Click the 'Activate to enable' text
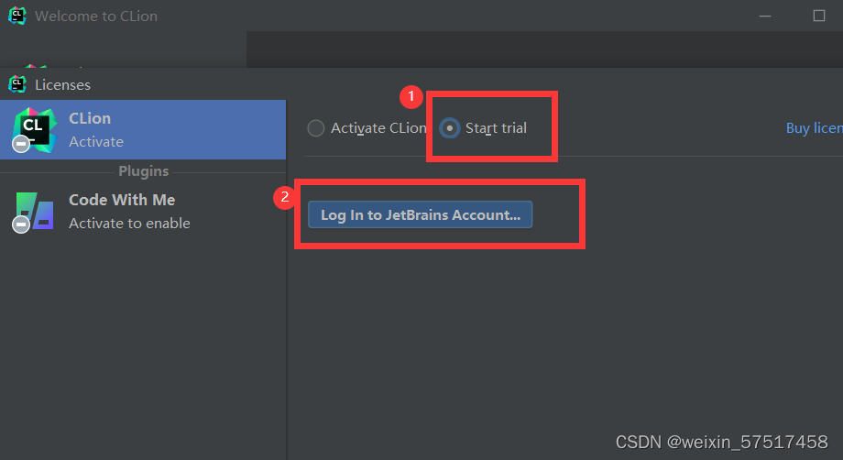The image size is (843, 460). (x=129, y=223)
